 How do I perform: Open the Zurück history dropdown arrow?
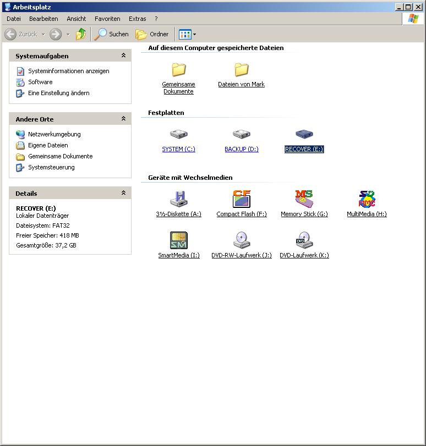(43, 35)
